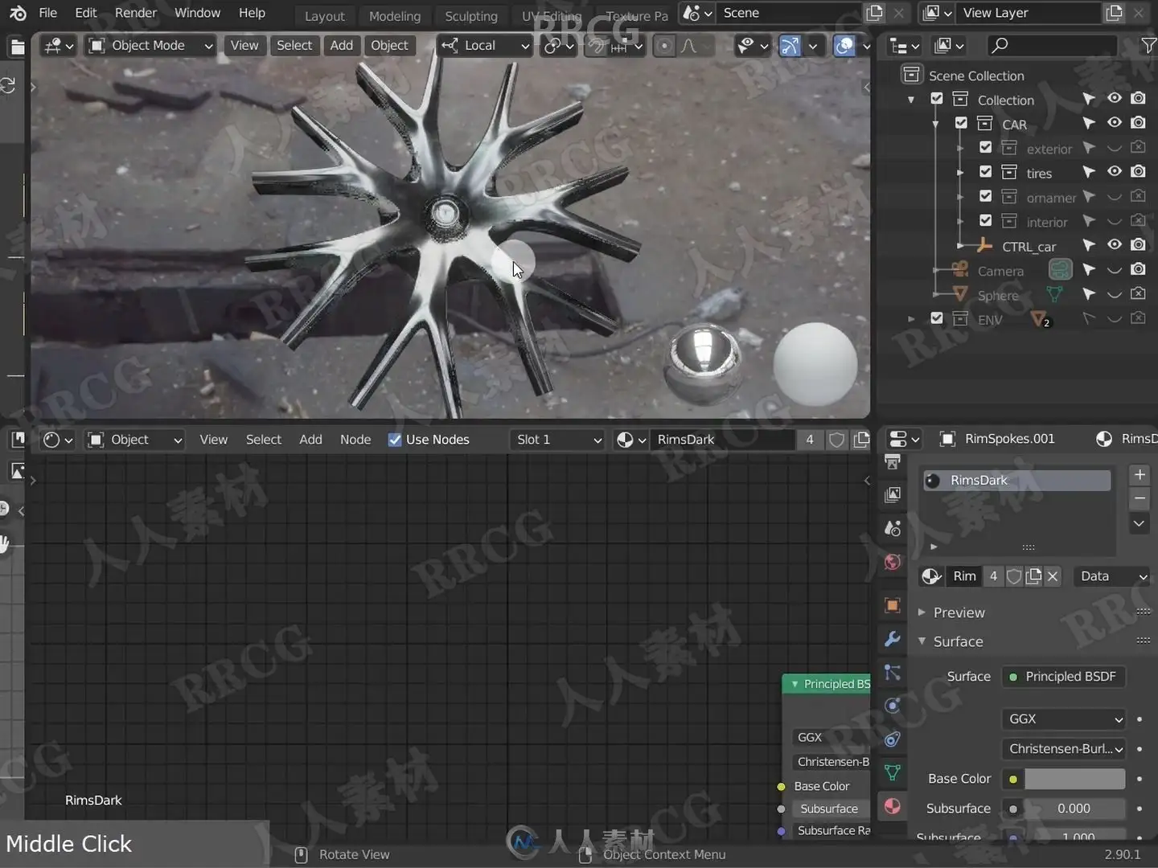Viewport: 1158px width, 868px height.
Task: Open the Modifiers wrench tab
Action: click(893, 639)
